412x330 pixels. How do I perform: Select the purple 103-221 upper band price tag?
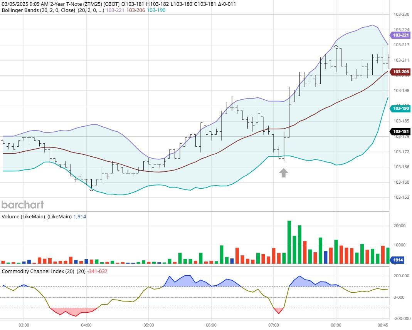[x=401, y=35]
